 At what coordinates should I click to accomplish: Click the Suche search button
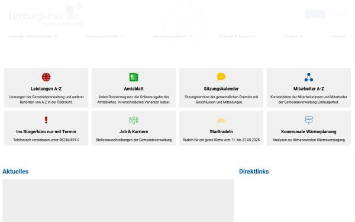[315, 14]
